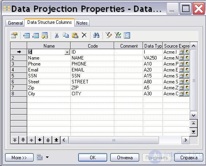The height and width of the screenshot is (166, 206).
Task: Click the horizontal scrollbar right arrow
Action: 186,140
